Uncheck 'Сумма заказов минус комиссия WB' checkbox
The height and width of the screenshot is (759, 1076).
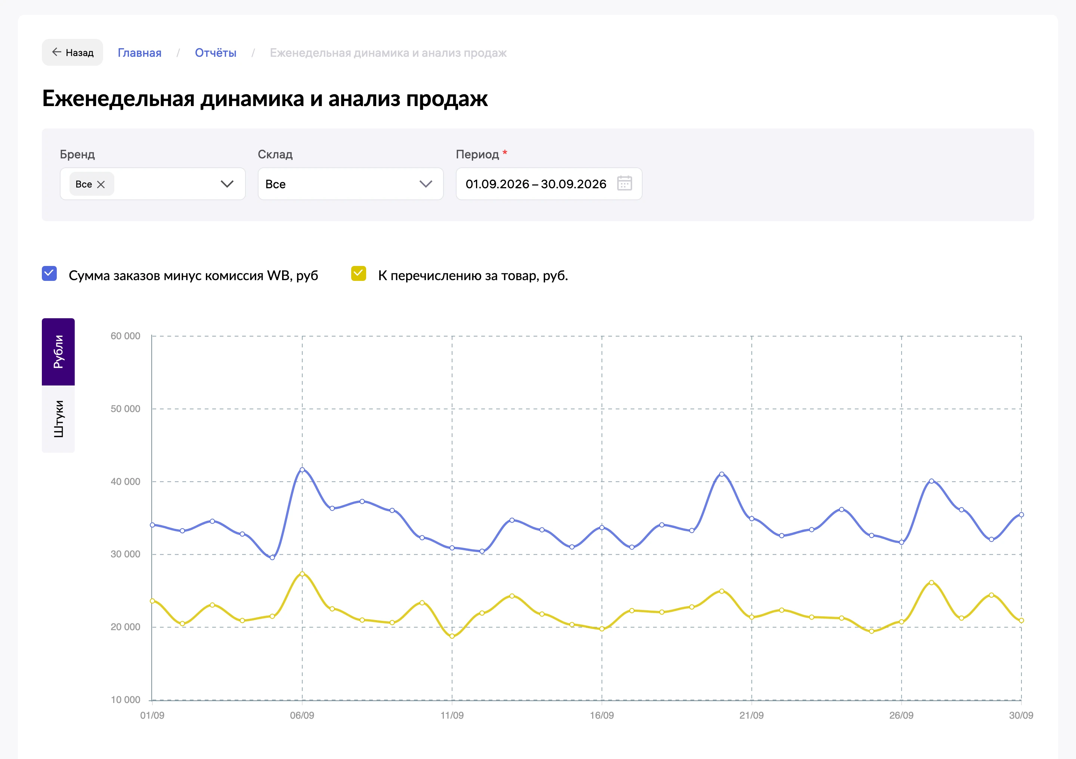point(49,274)
